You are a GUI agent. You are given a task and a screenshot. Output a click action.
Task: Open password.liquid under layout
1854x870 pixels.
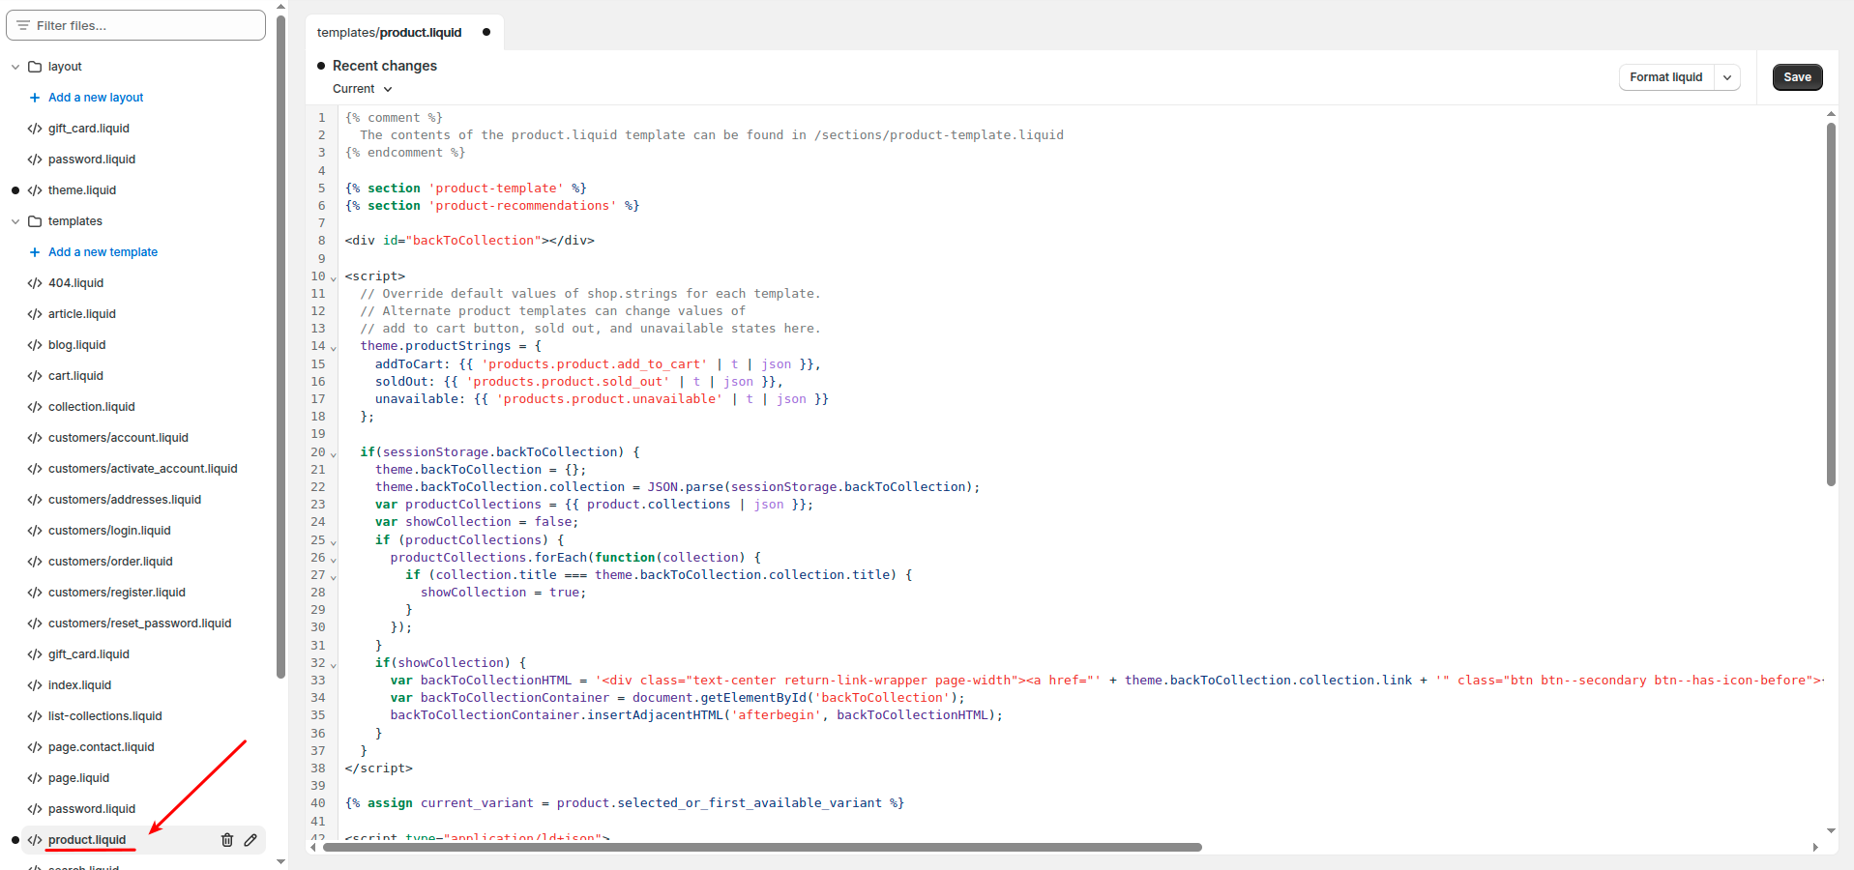[92, 159]
